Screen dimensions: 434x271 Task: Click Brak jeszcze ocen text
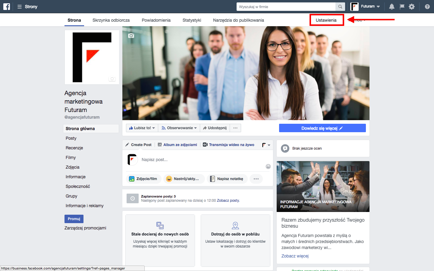(307, 148)
